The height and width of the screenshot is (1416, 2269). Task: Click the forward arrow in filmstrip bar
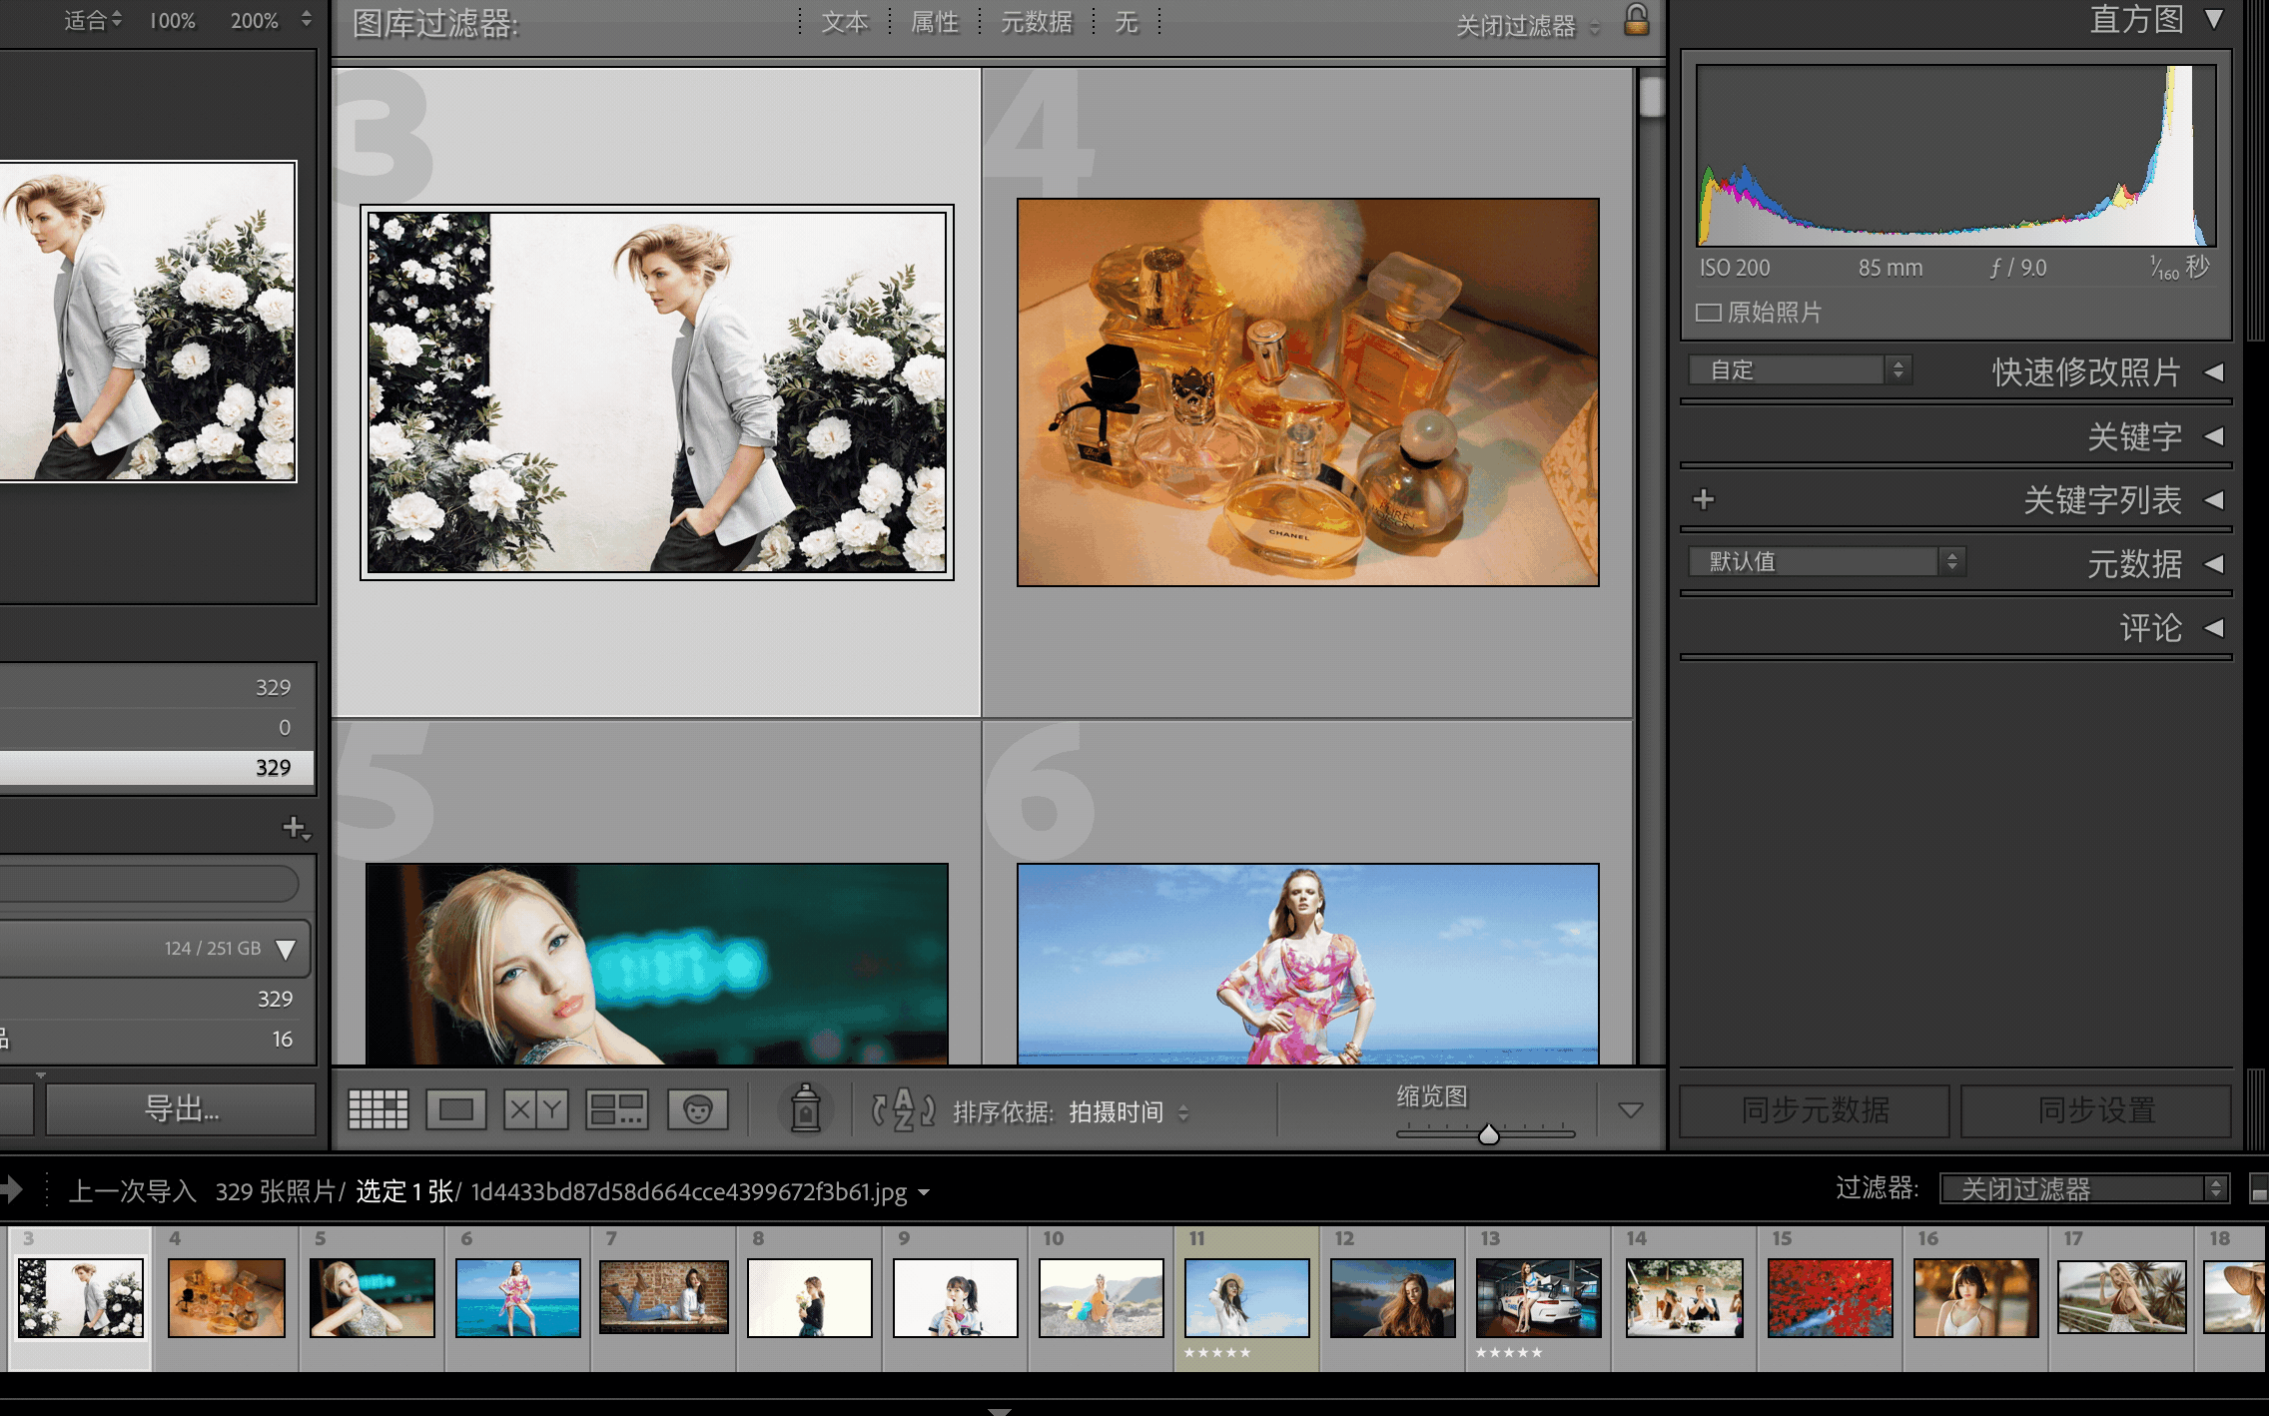pyautogui.click(x=11, y=1189)
